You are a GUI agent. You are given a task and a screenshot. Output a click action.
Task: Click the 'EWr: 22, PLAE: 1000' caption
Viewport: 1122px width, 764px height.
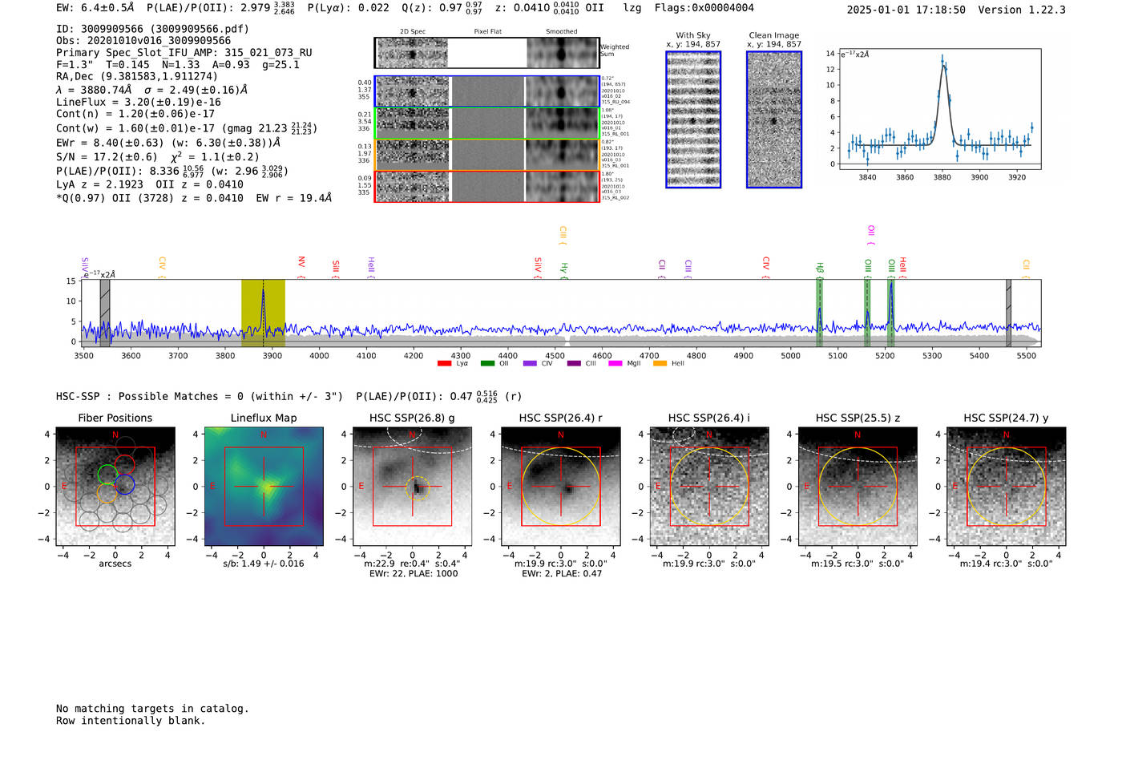(412, 574)
